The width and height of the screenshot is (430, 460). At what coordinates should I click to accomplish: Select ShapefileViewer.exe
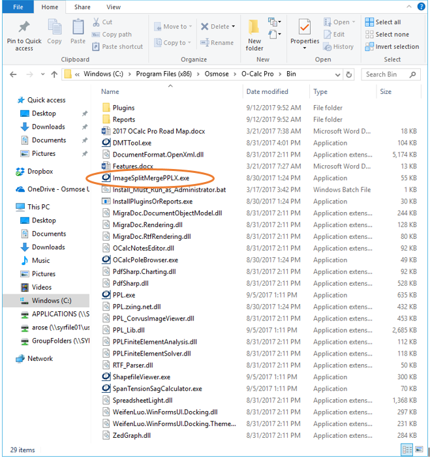pos(136,377)
